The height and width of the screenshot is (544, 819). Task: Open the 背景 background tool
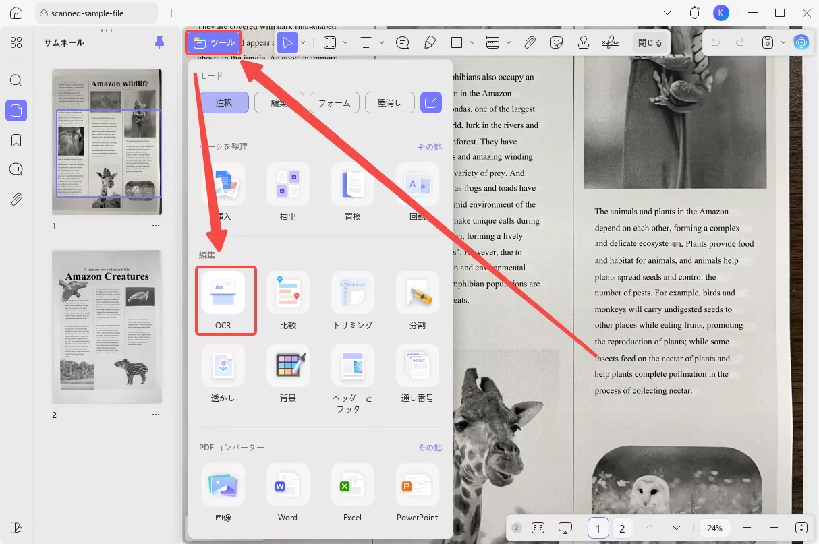pyautogui.click(x=288, y=374)
